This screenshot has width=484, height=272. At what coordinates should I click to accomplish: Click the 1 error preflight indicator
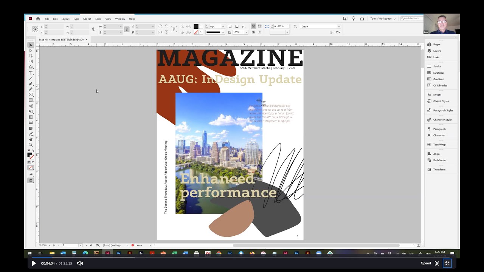[137, 246]
